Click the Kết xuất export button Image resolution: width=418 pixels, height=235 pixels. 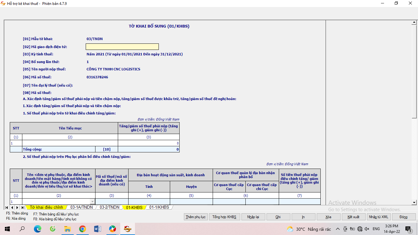353,217
